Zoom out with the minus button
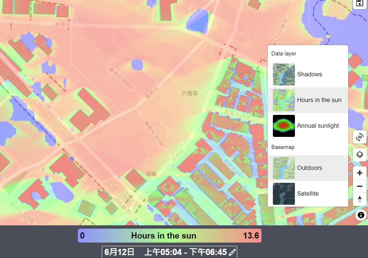The width and height of the screenshot is (368, 258). pyautogui.click(x=360, y=186)
